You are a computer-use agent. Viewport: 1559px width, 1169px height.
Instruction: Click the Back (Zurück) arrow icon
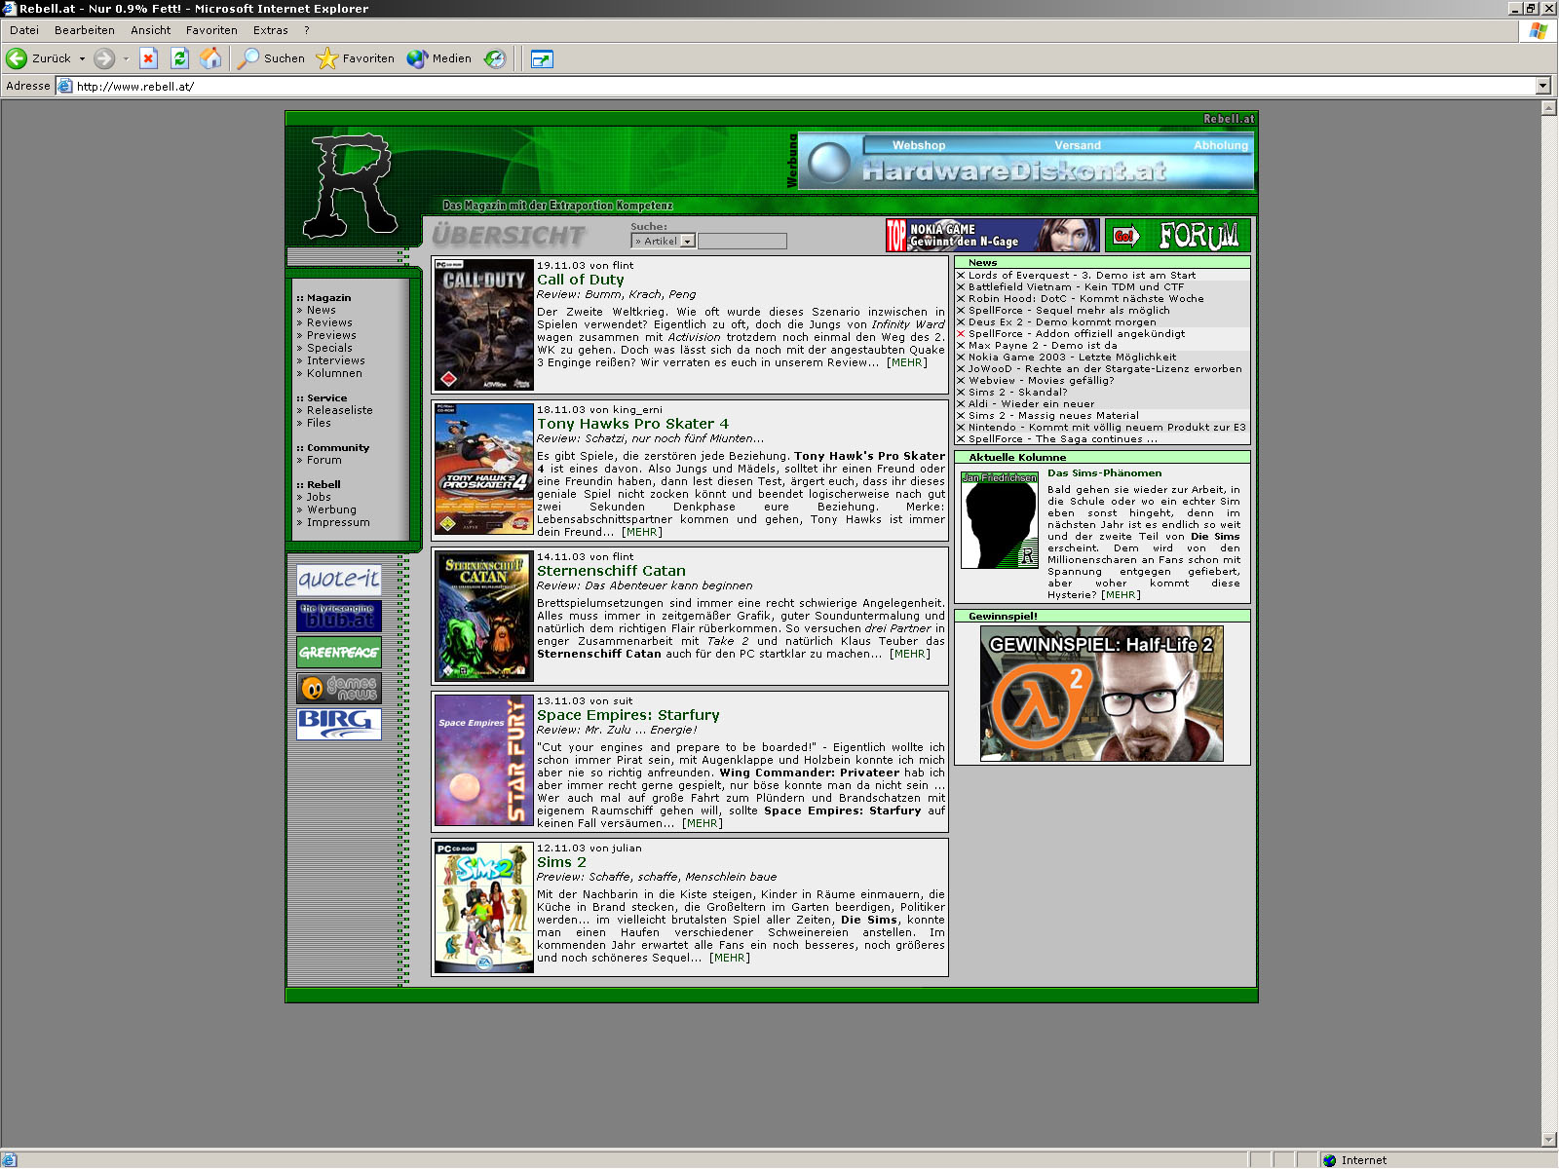[x=17, y=58]
